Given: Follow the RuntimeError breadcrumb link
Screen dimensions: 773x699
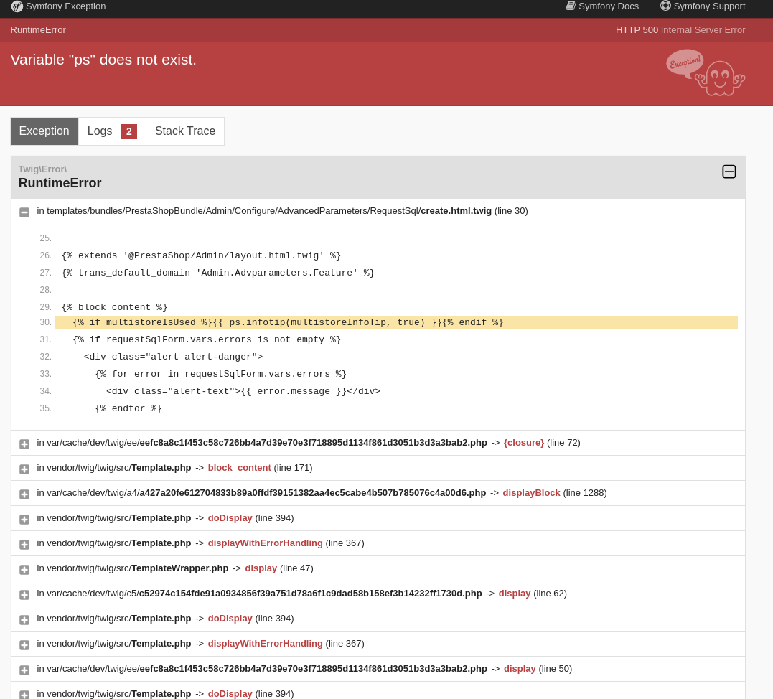Looking at the screenshot, I should click(x=38, y=29).
